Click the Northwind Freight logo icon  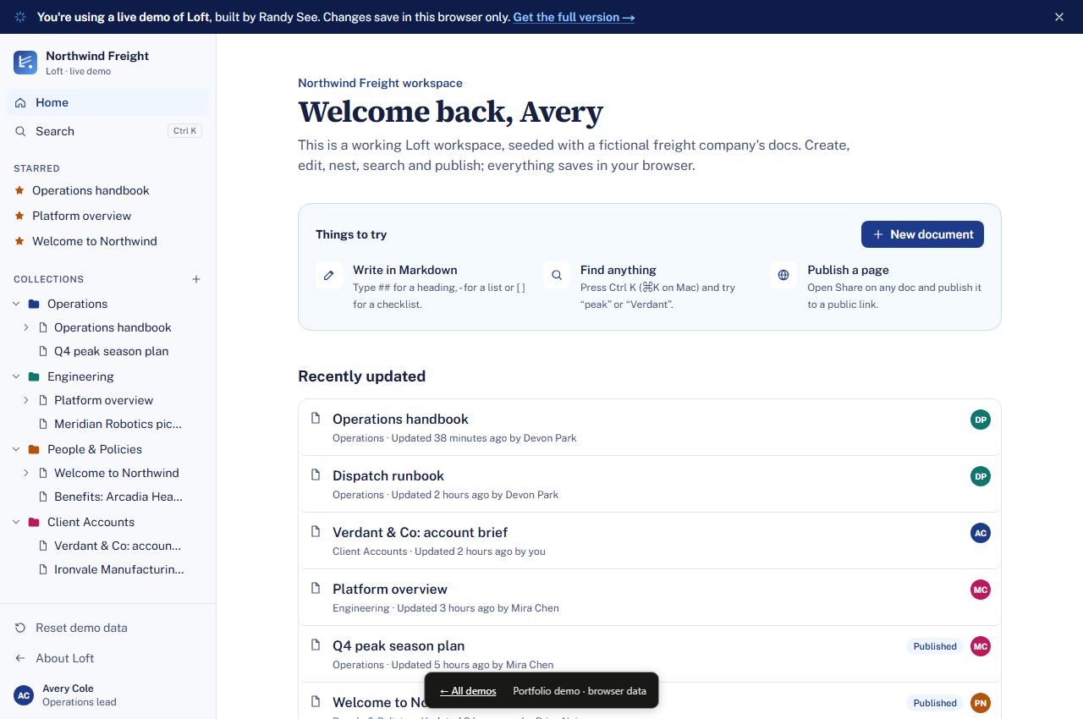pyautogui.click(x=25, y=63)
